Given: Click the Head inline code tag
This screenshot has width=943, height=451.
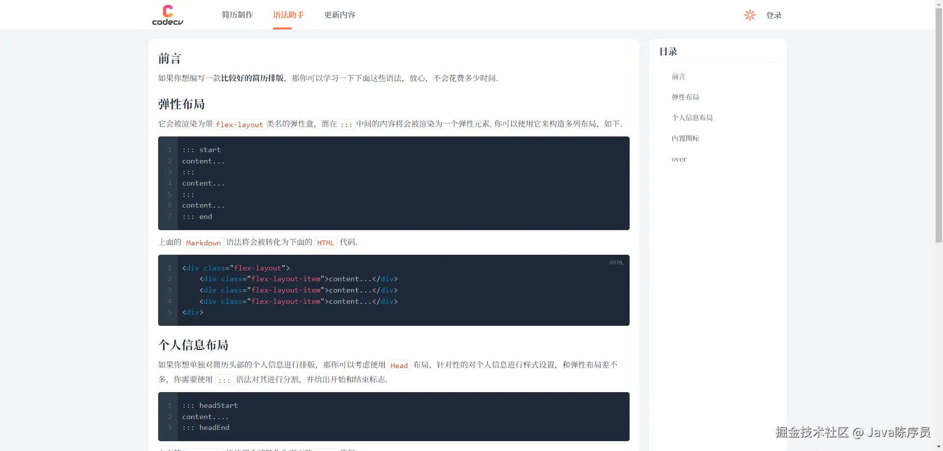Looking at the screenshot, I should pos(399,366).
